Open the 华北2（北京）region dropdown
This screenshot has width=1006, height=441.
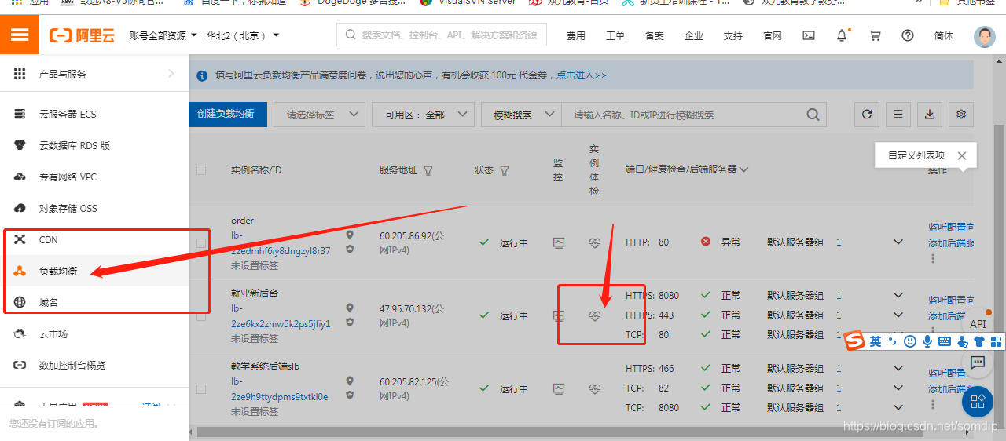coord(243,36)
